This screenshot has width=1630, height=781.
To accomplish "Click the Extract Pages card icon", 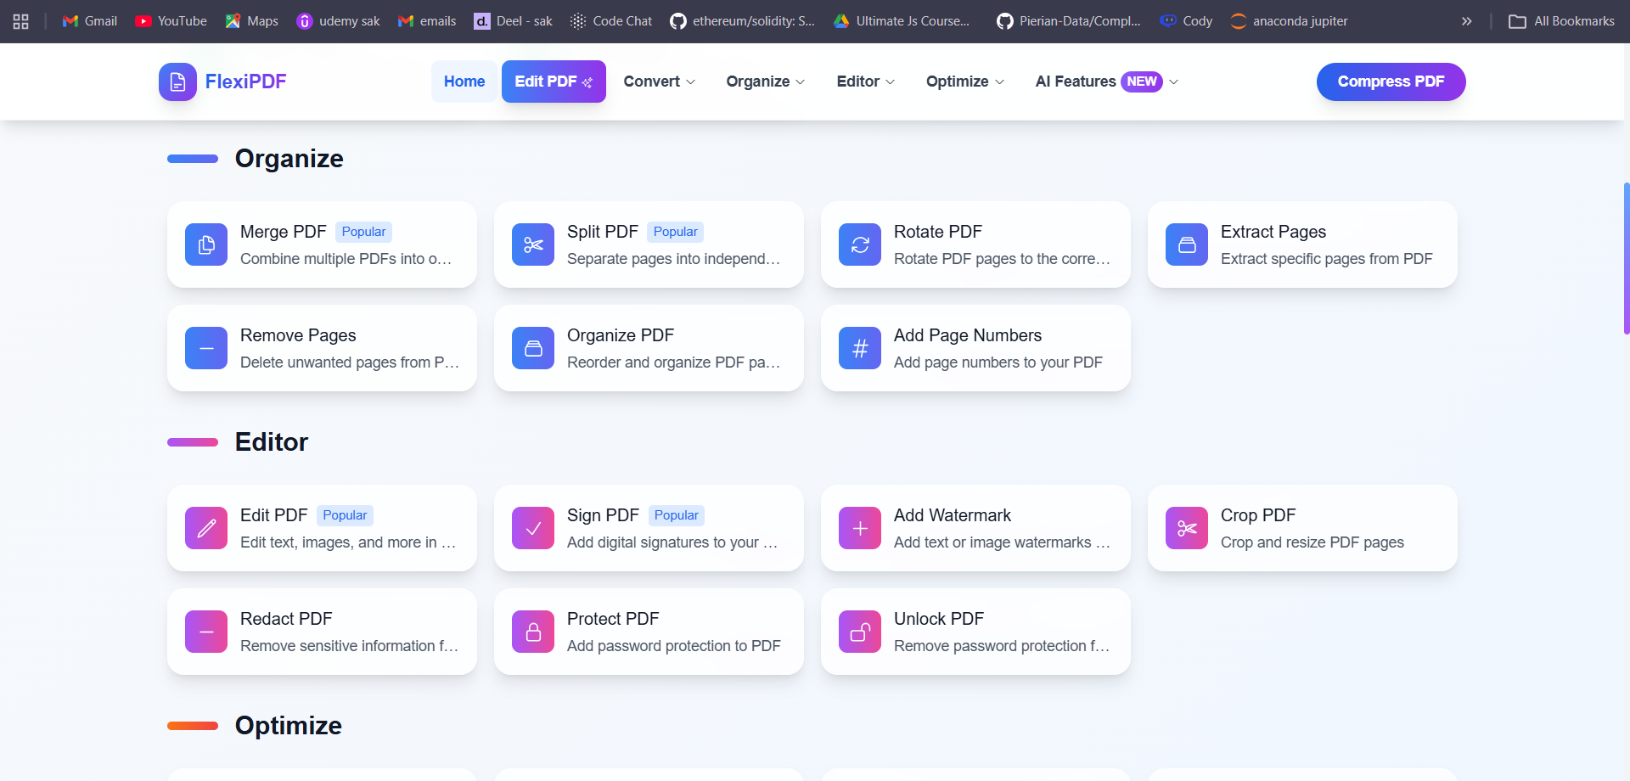I will coord(1187,244).
